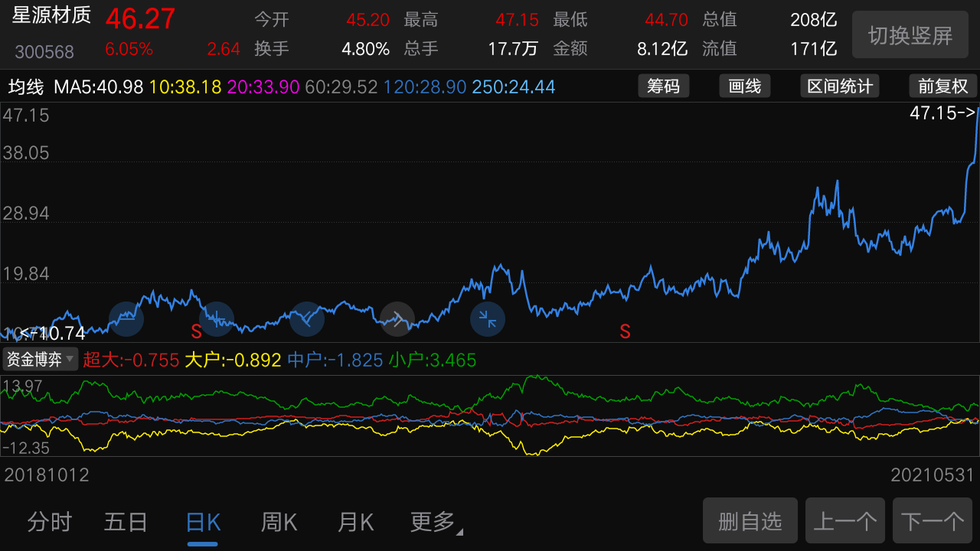
Task: Expand the 更多 period options
Action: coord(436,522)
